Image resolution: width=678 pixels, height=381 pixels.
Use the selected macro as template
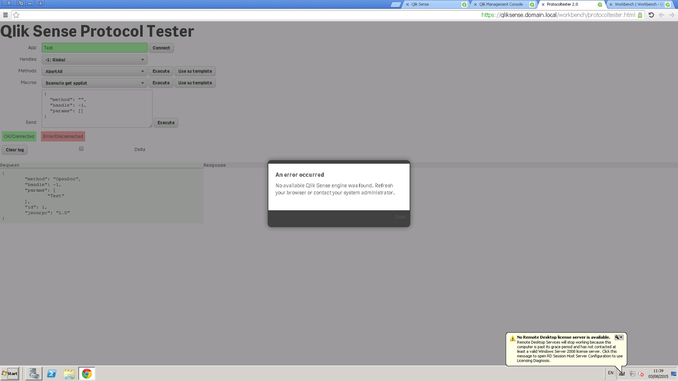[195, 83]
